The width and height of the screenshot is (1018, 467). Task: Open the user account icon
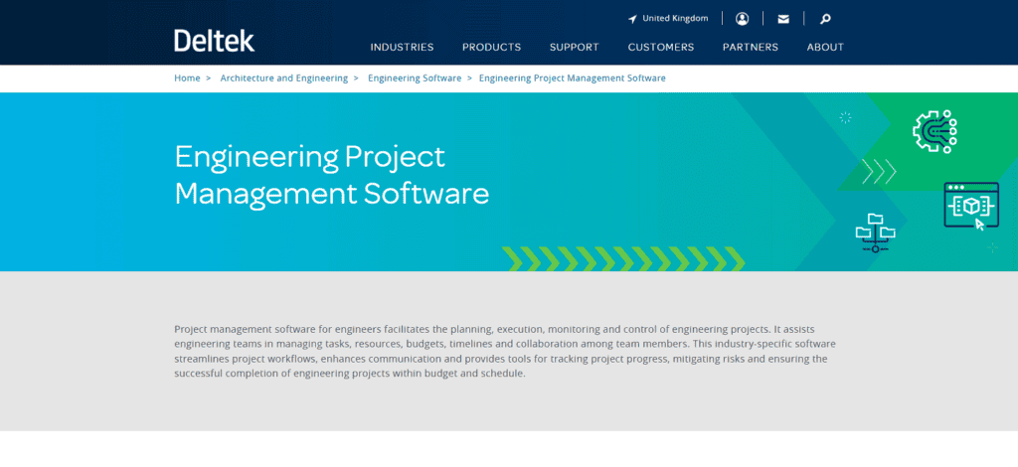(x=742, y=19)
